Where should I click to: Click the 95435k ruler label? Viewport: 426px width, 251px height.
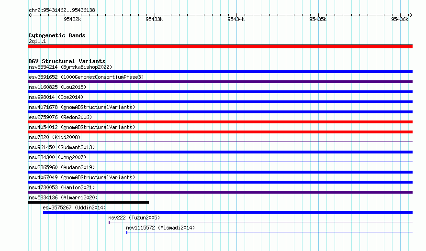pos(318,19)
